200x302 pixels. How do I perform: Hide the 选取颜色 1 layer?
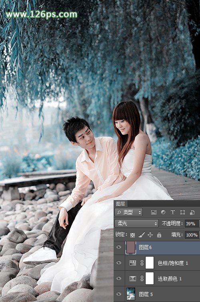point(119,278)
